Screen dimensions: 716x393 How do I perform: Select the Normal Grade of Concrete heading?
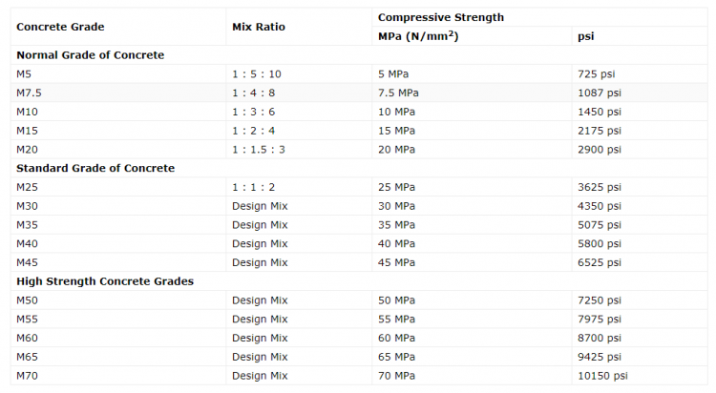[90, 54]
